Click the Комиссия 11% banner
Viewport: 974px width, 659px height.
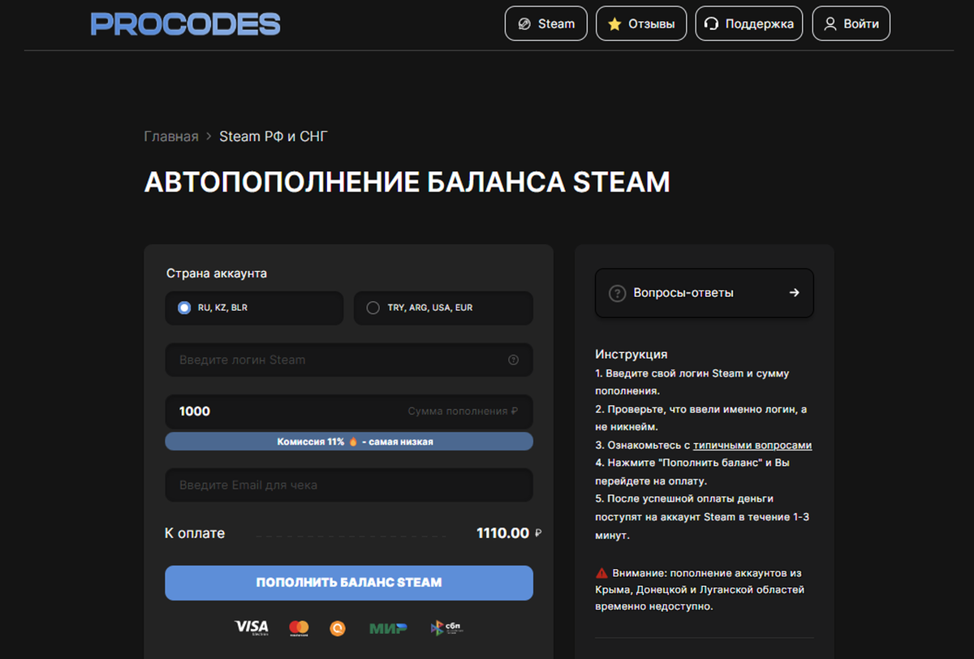349,441
